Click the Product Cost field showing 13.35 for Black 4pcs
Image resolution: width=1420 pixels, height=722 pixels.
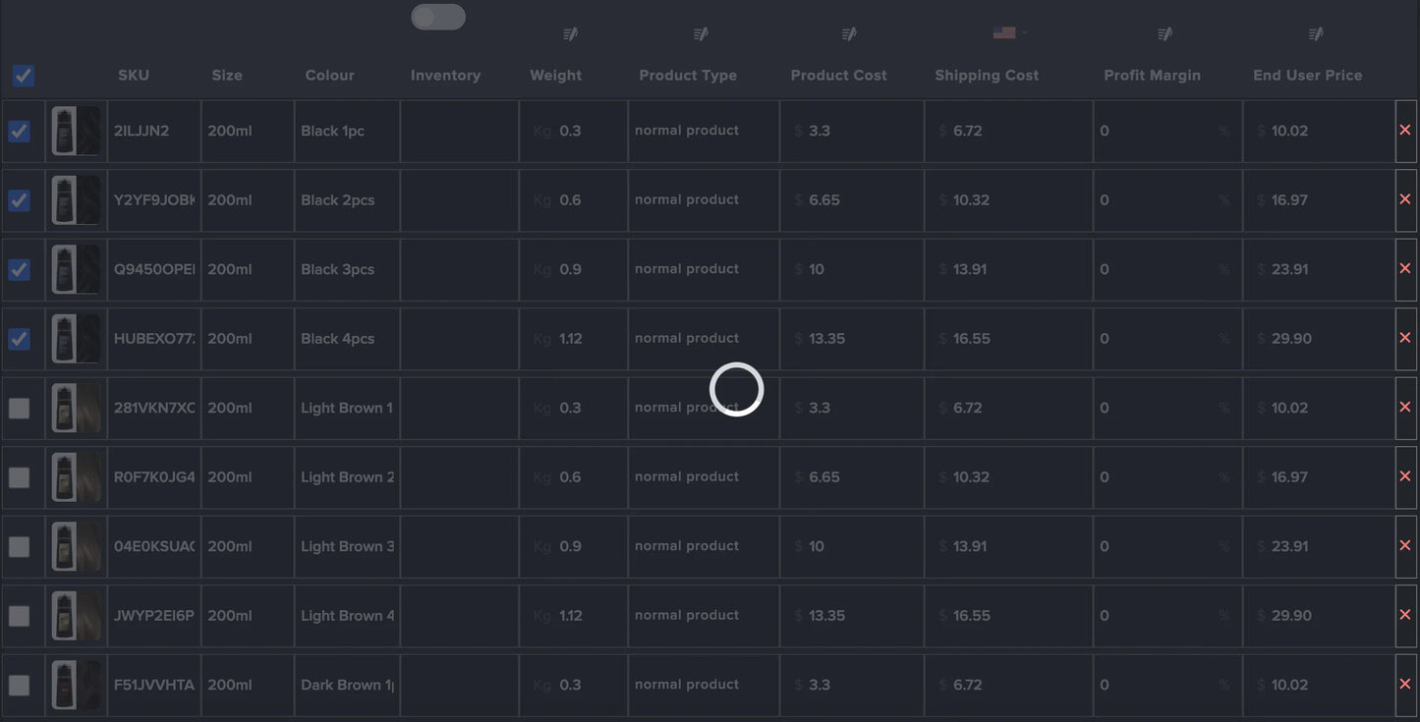click(x=852, y=339)
